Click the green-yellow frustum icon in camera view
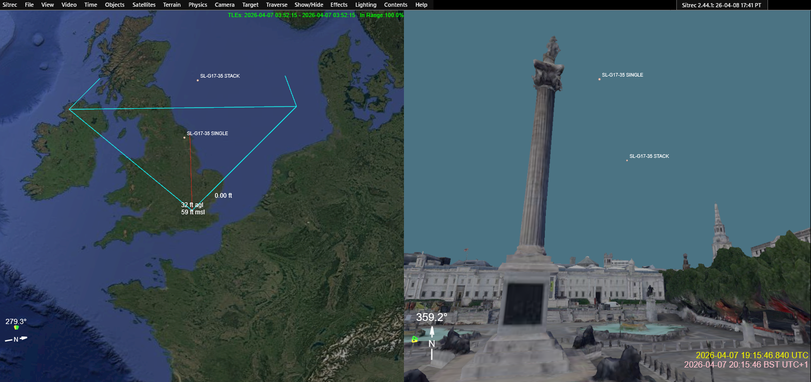811x382 pixels. [414, 340]
